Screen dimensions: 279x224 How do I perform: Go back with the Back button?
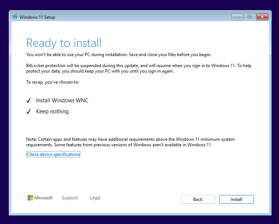click(198, 199)
